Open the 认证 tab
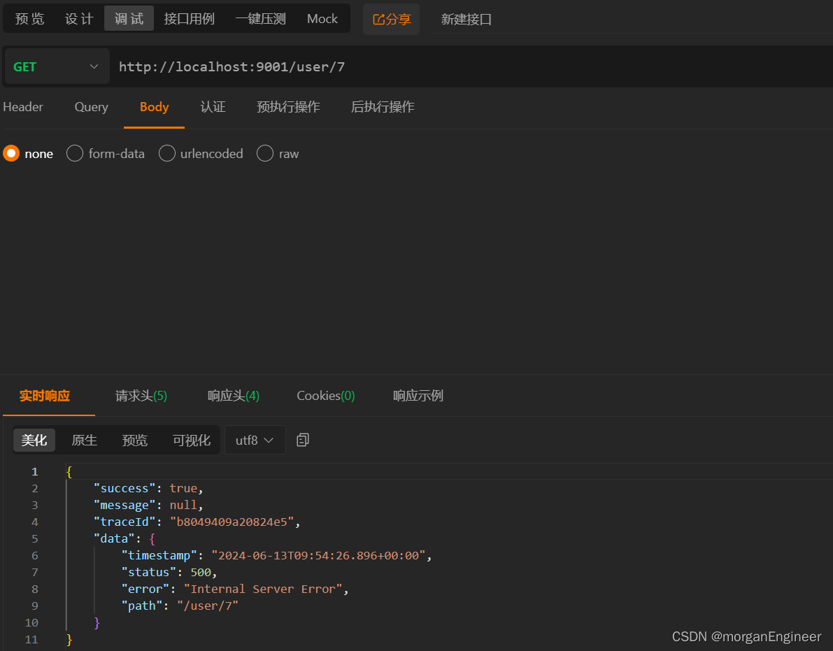 click(213, 107)
